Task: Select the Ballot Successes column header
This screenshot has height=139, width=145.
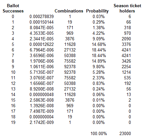Action: click(x=13, y=8)
